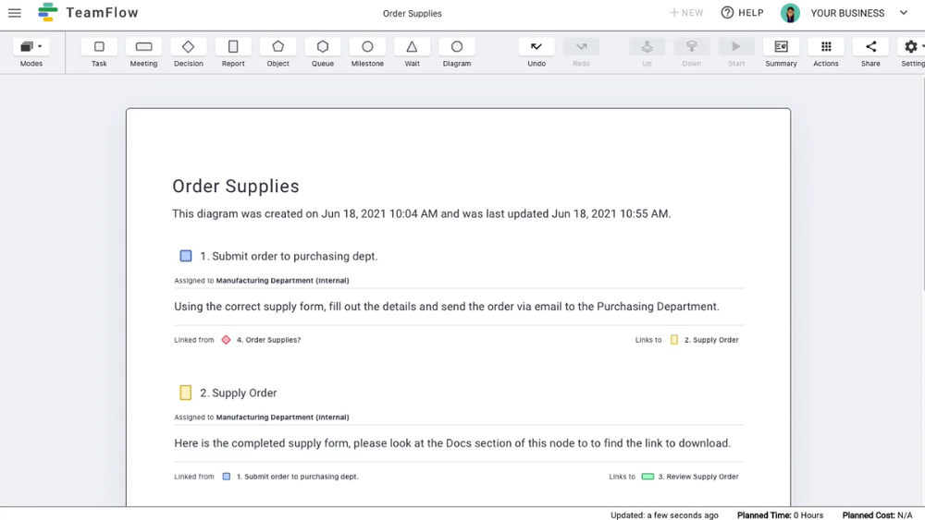Insert a Diagram node
This screenshot has width=925, height=520.
click(457, 47)
